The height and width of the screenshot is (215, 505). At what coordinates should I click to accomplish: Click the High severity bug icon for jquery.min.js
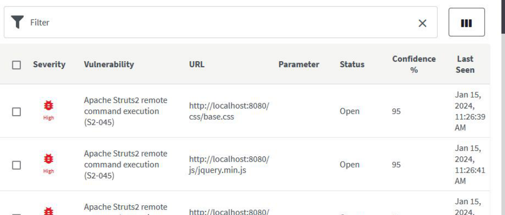(x=48, y=159)
